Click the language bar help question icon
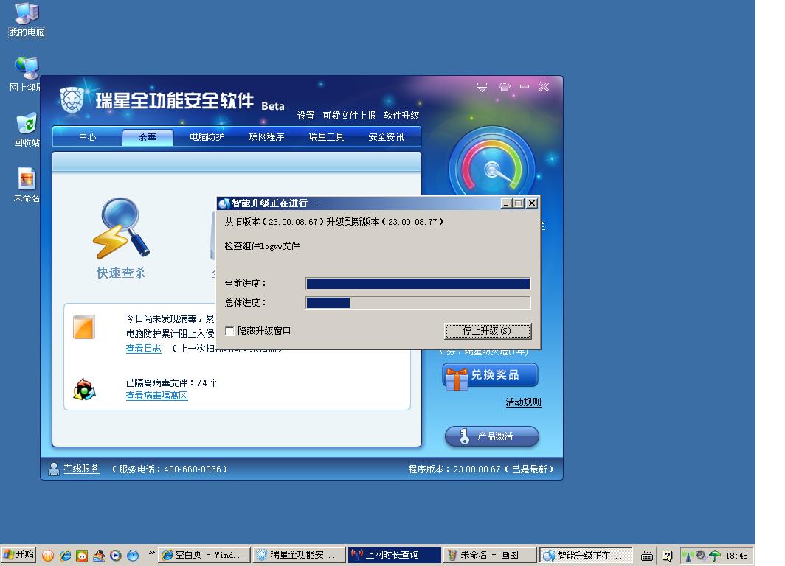Screen dimensions: 785x566 (x=667, y=556)
